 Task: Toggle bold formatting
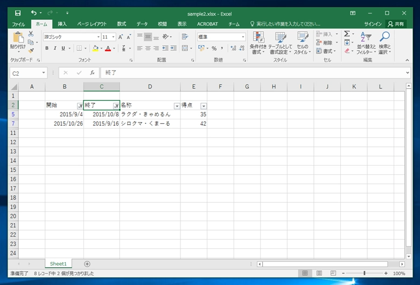pyautogui.click(x=47, y=48)
